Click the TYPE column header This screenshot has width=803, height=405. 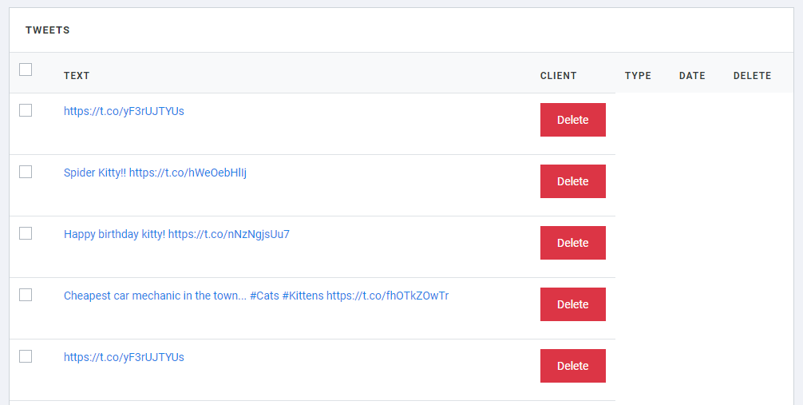[x=638, y=76]
